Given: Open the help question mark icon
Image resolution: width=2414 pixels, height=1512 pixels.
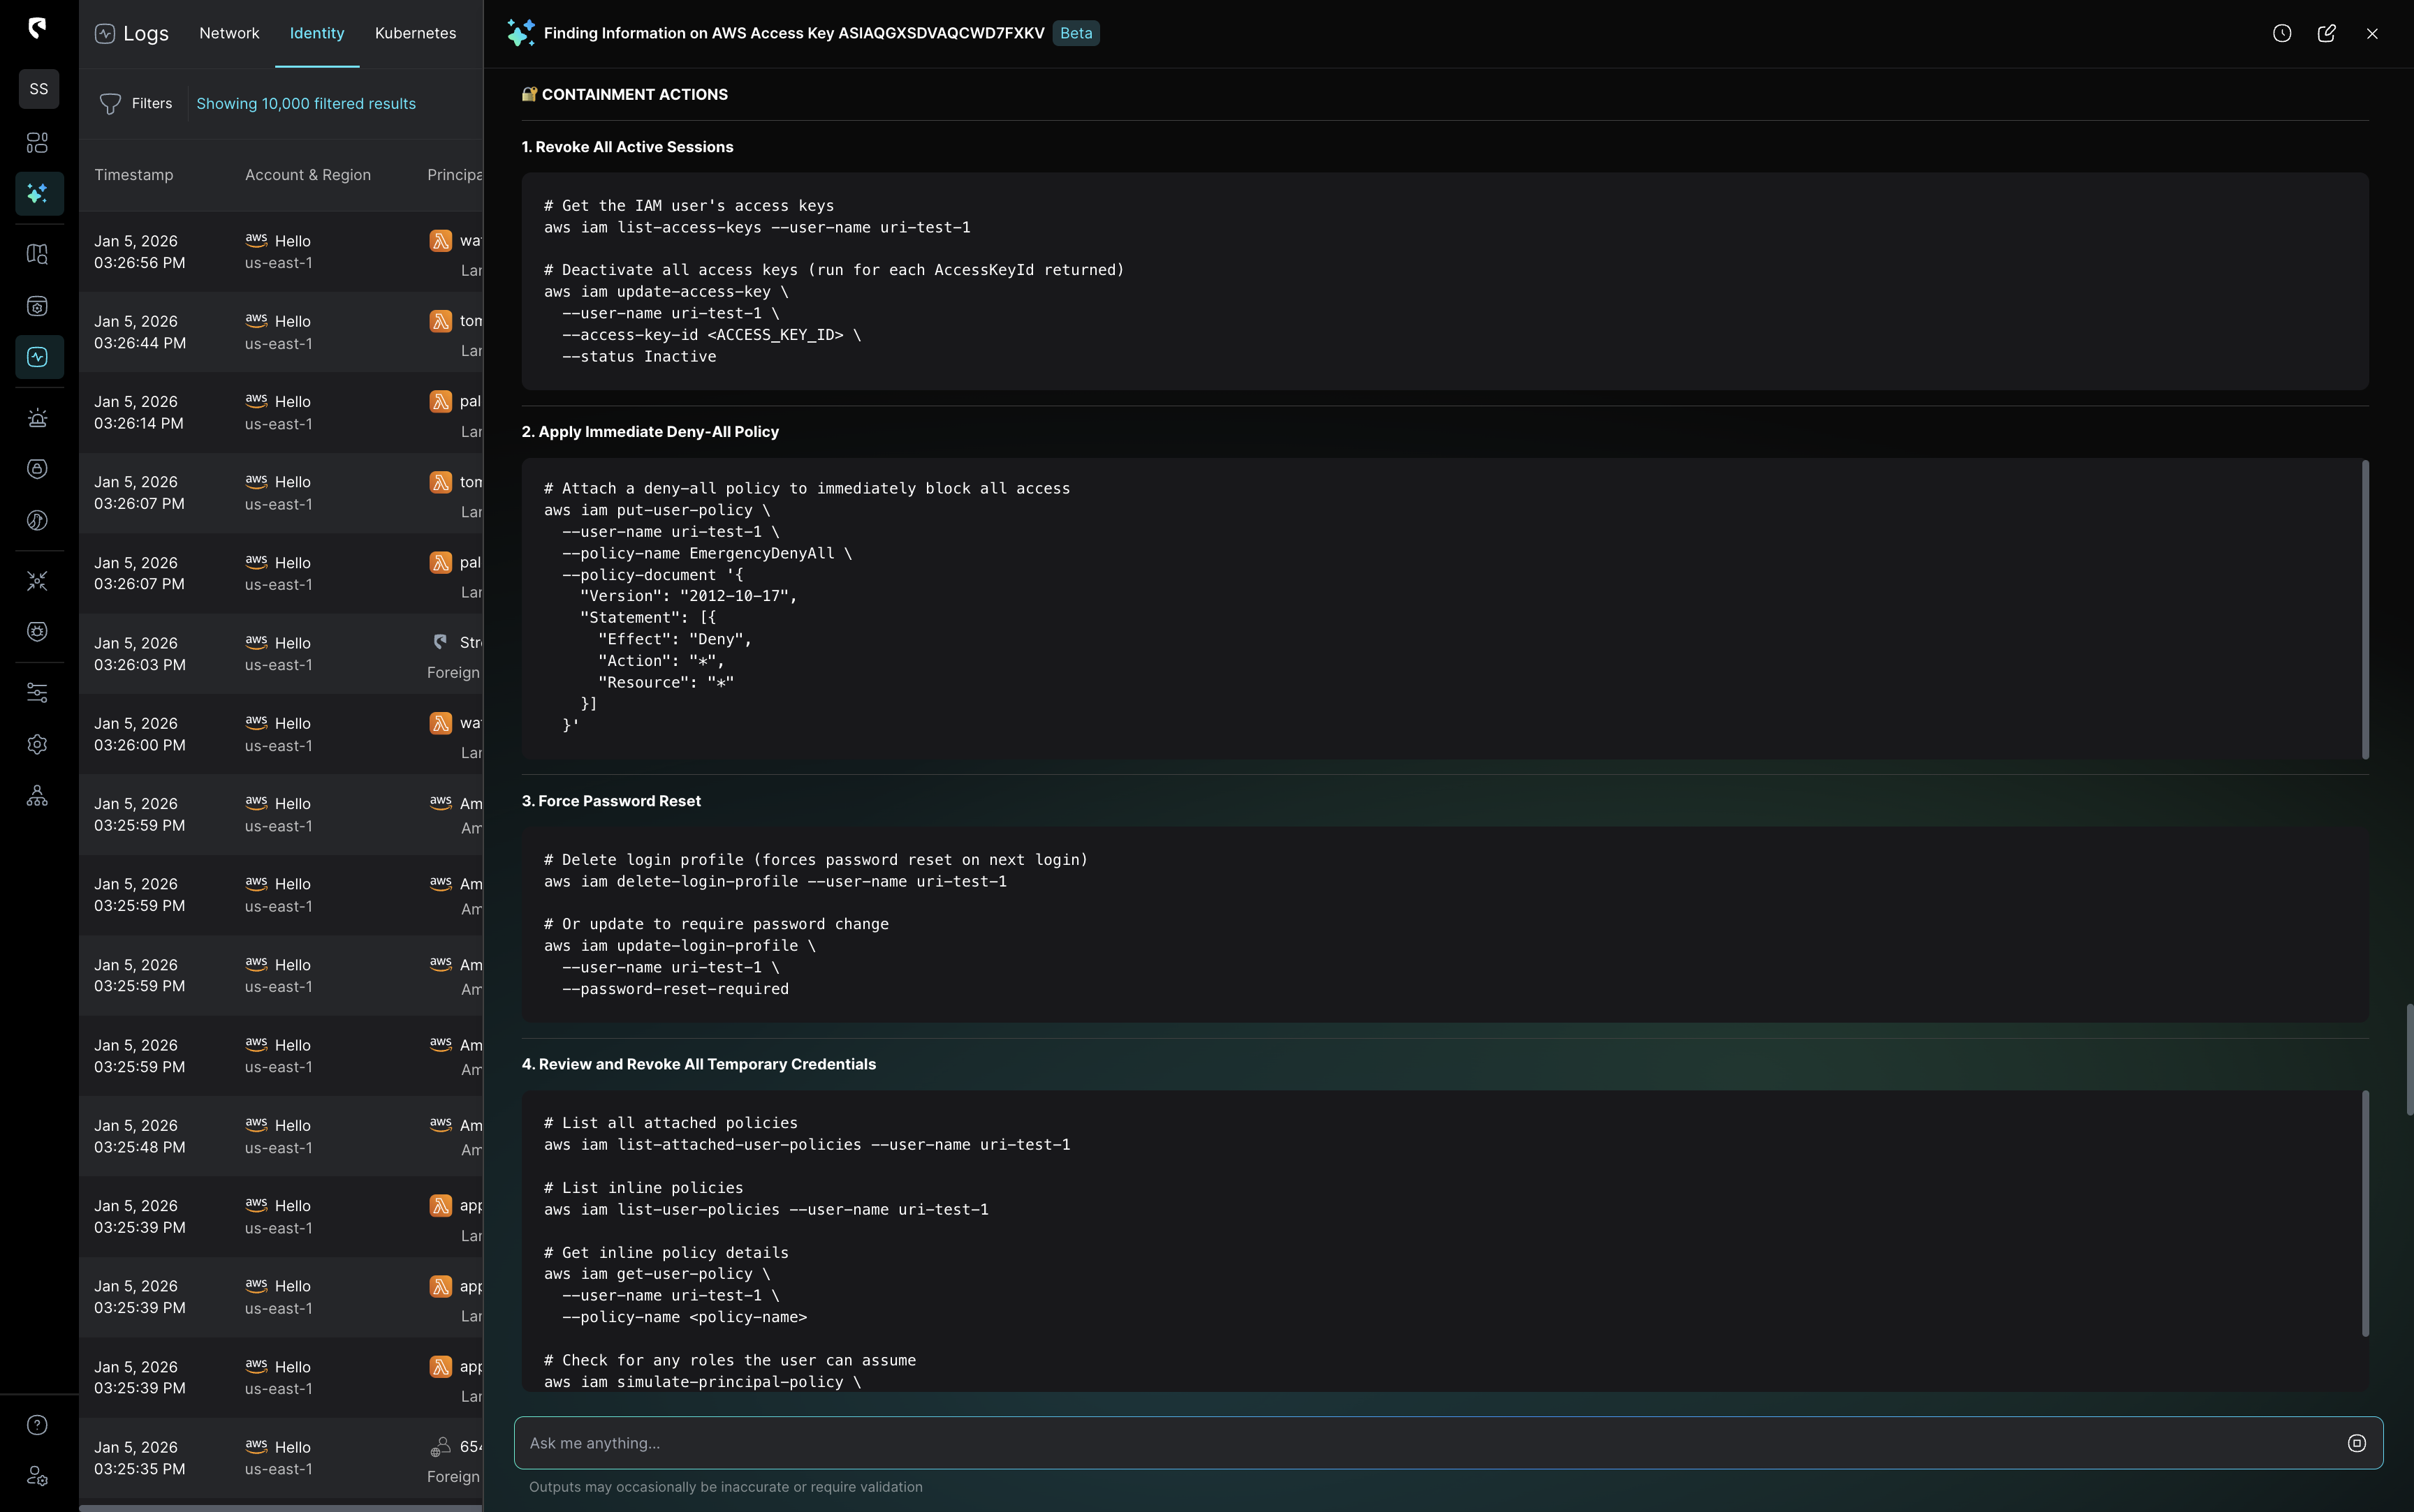Looking at the screenshot, I should [38, 1425].
